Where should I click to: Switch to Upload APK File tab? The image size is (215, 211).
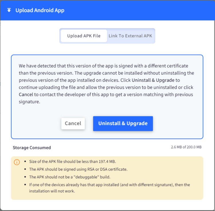84,36
